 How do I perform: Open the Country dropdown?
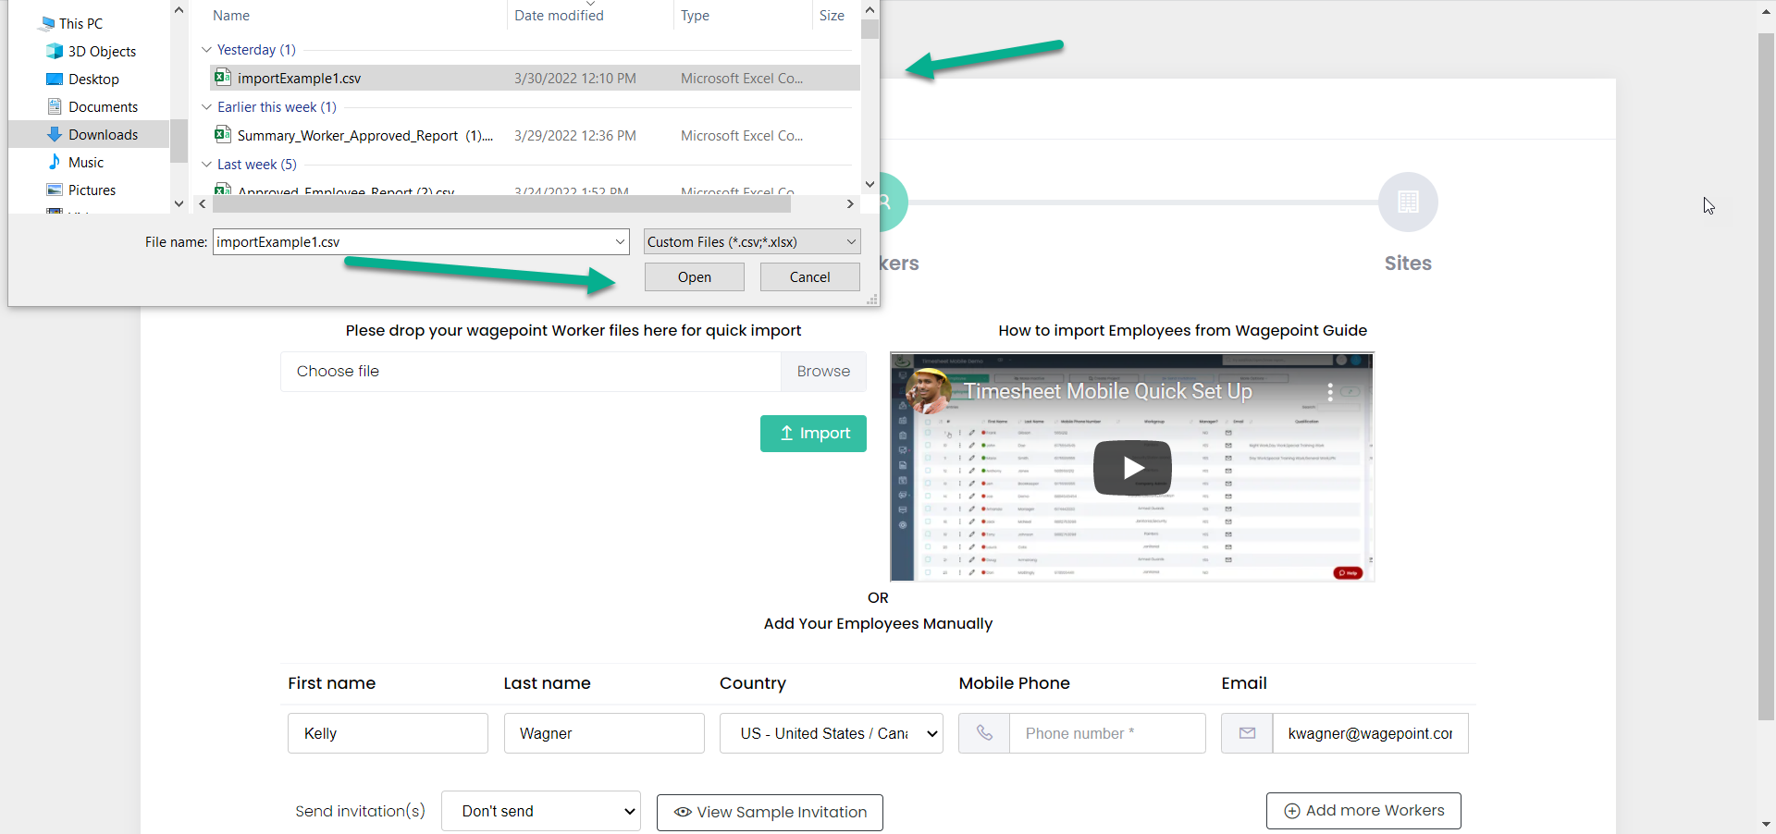832,733
